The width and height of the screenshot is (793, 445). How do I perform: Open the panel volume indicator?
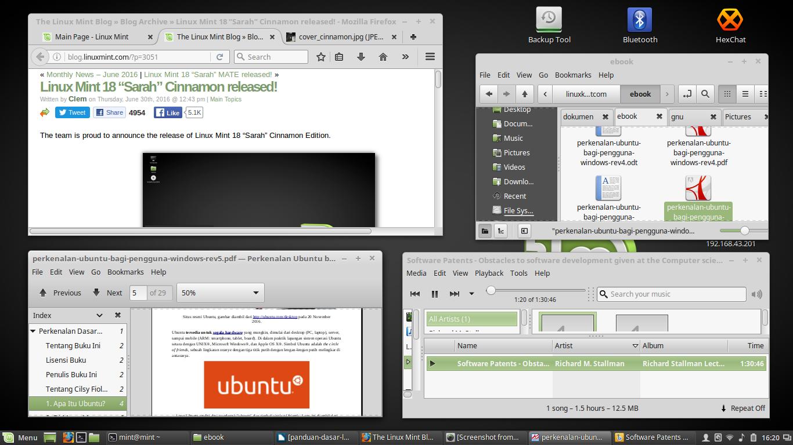pyautogui.click(x=742, y=437)
